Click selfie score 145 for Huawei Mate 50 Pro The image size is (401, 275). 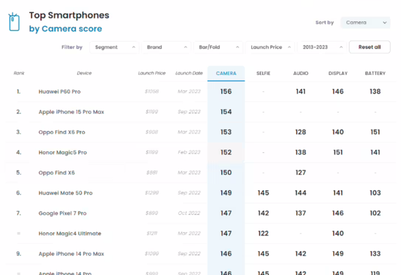pos(263,193)
